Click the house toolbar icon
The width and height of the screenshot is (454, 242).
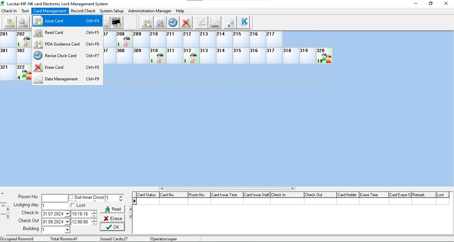(230, 23)
